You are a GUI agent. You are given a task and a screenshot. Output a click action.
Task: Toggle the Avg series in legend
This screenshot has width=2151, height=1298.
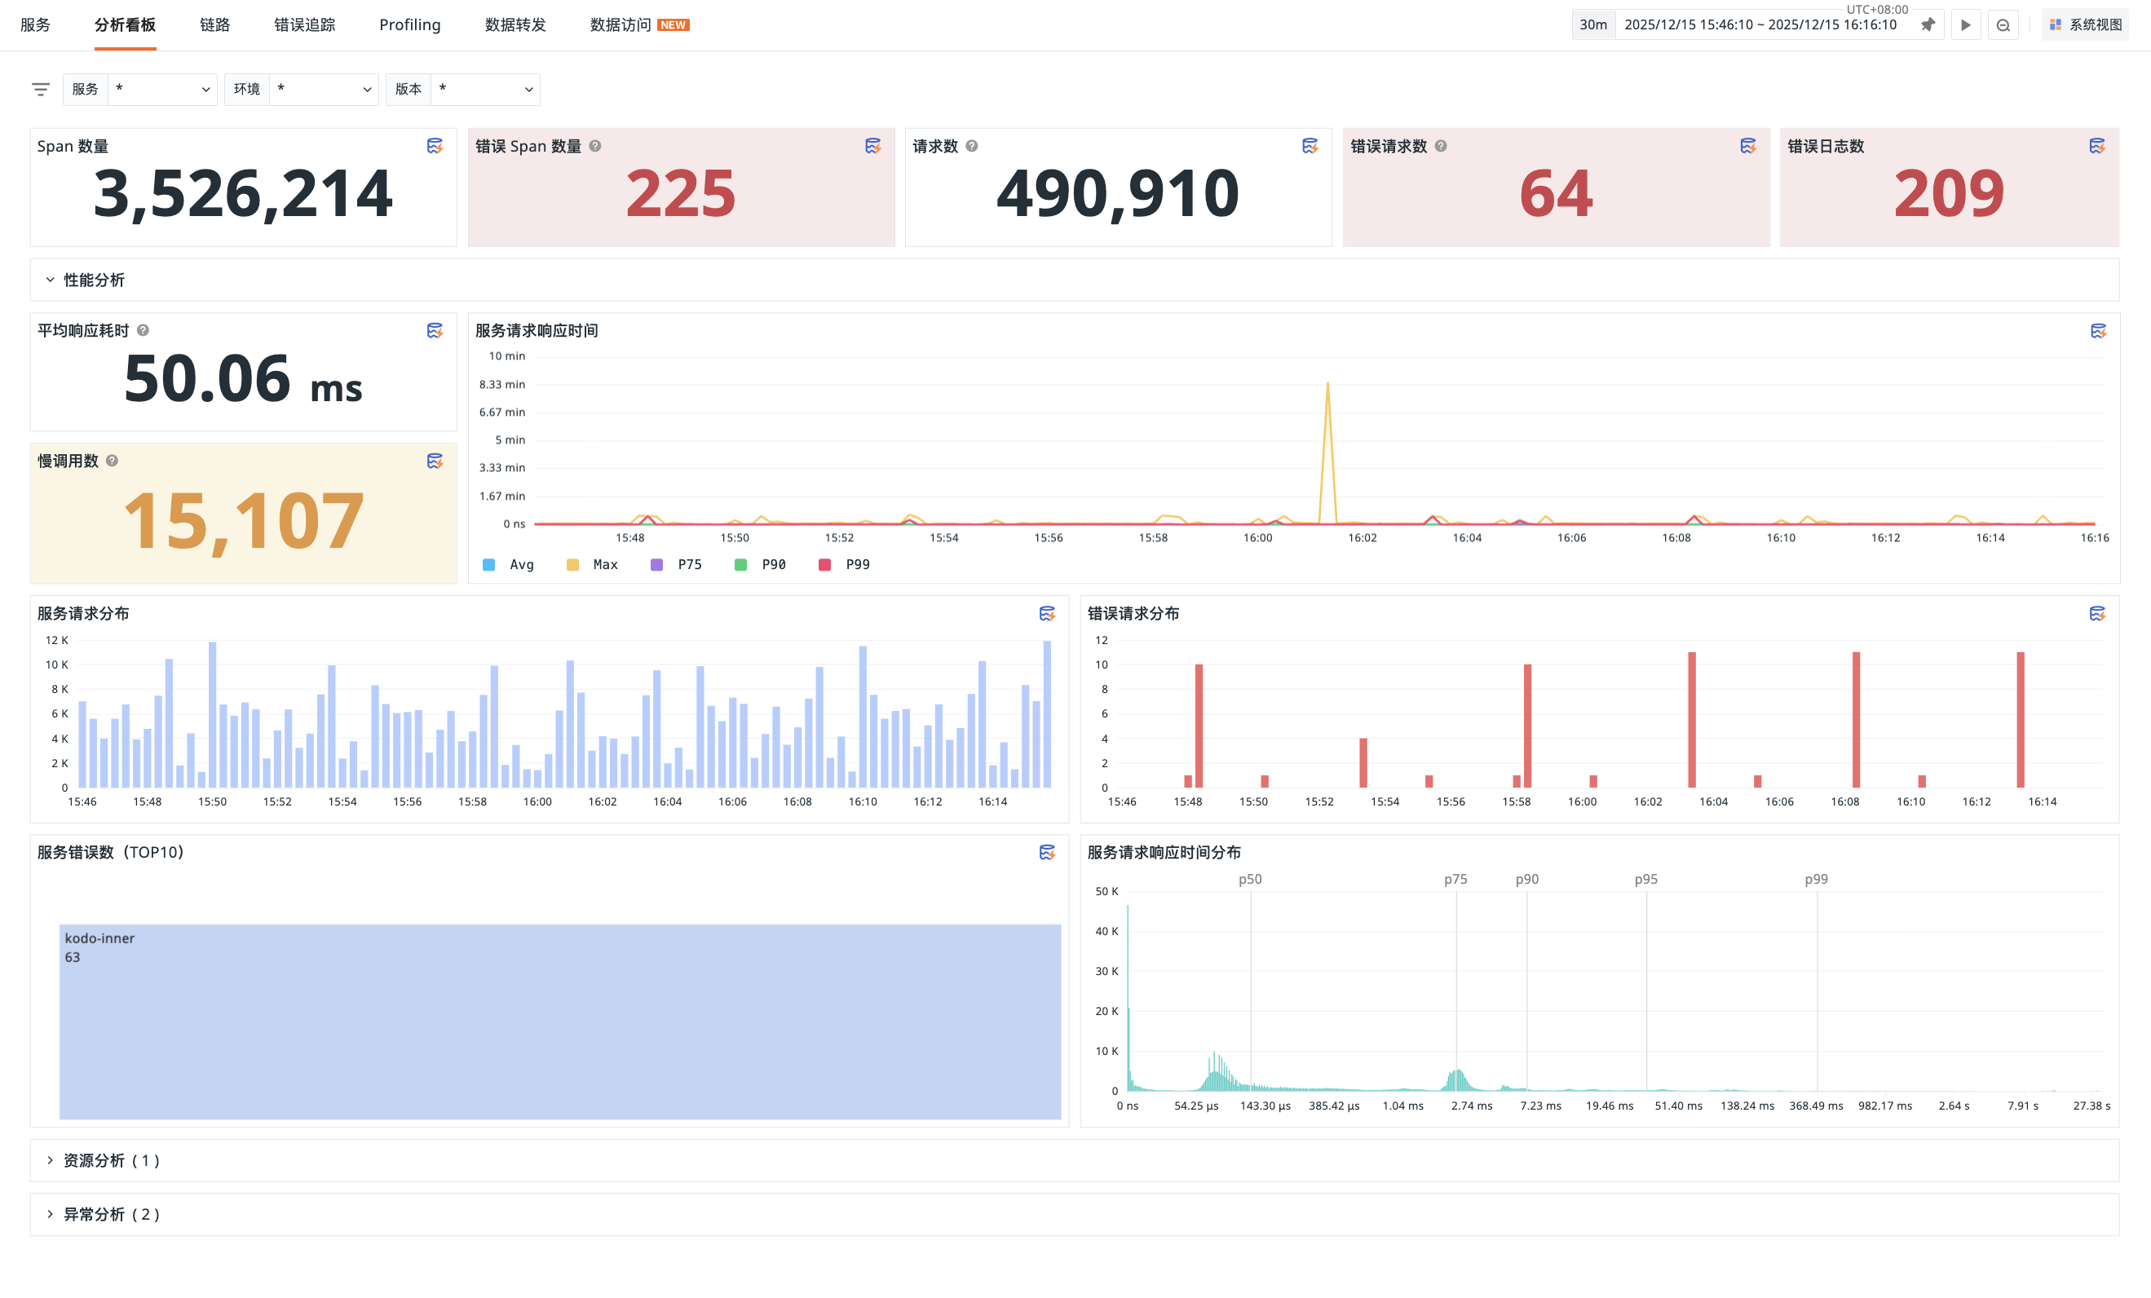(x=508, y=565)
